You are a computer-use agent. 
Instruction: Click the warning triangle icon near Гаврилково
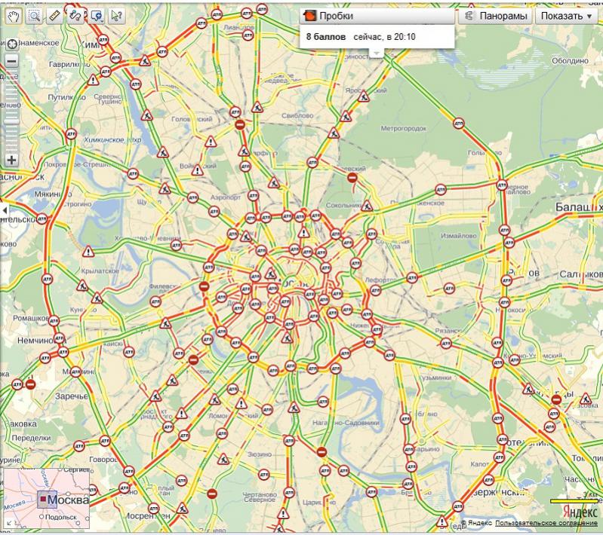pos(92,79)
